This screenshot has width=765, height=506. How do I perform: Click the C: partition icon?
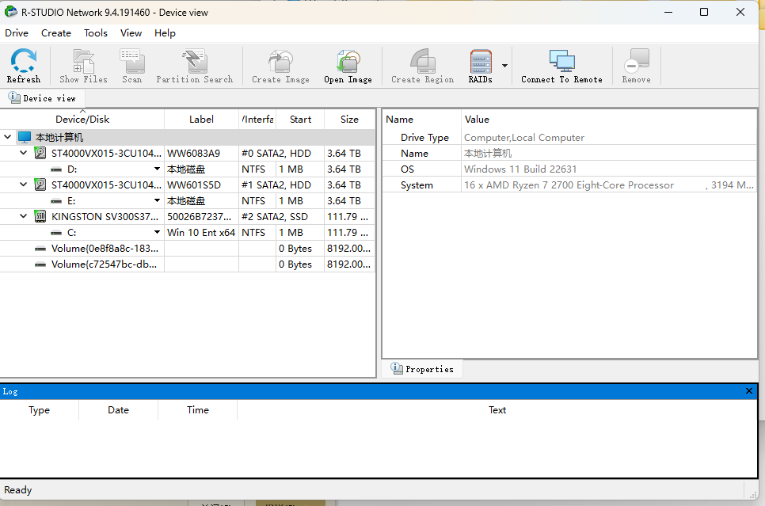click(56, 233)
